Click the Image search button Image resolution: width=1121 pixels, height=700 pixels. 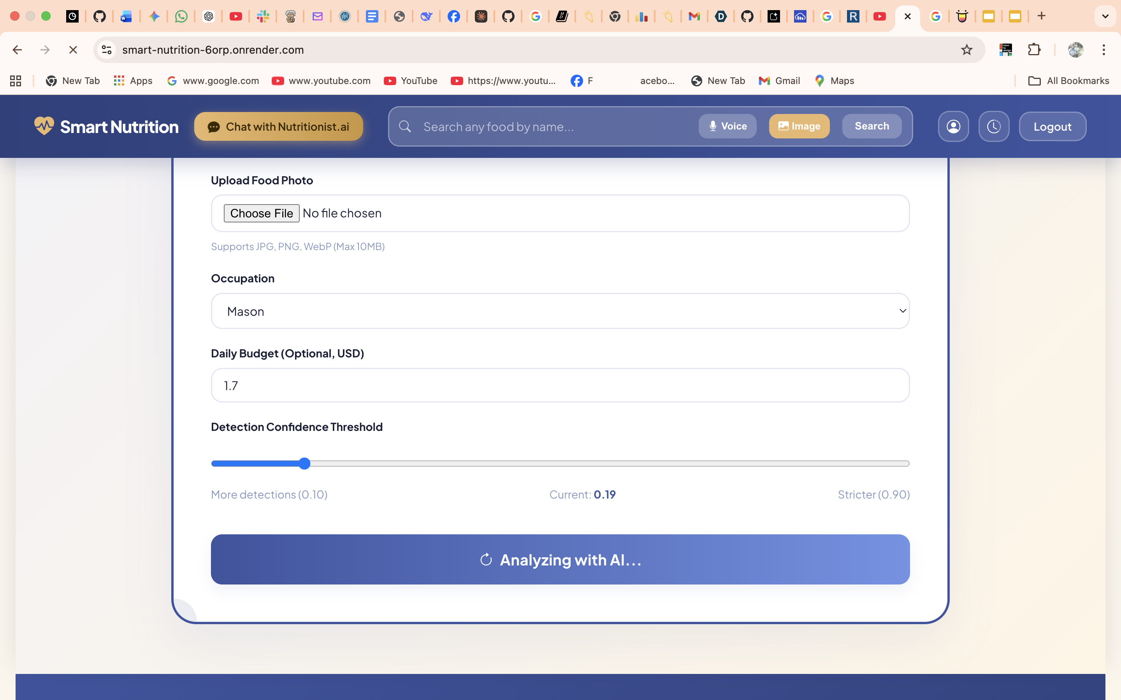799,126
